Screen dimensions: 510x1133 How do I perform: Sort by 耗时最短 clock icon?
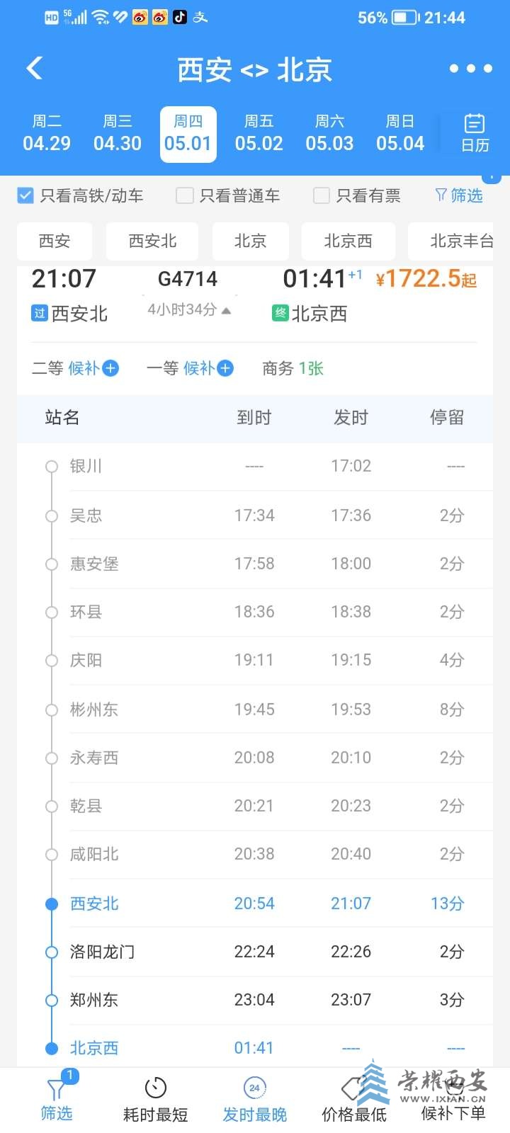tap(155, 1088)
